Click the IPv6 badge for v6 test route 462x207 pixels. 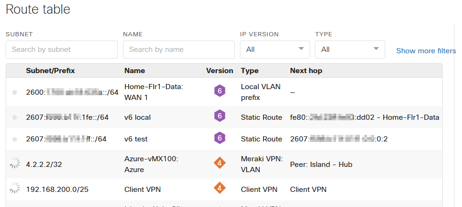tap(219, 138)
